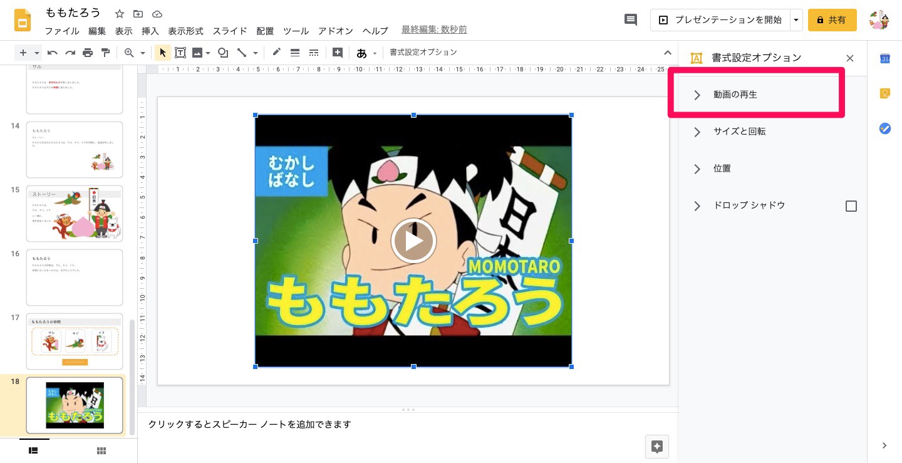Open the 配置 menu
The width and height of the screenshot is (902, 463).
(x=265, y=31)
